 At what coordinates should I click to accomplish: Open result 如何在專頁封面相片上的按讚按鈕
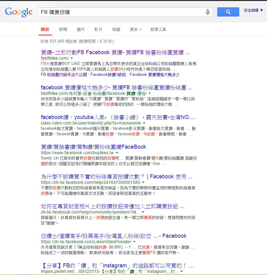pos(113,206)
